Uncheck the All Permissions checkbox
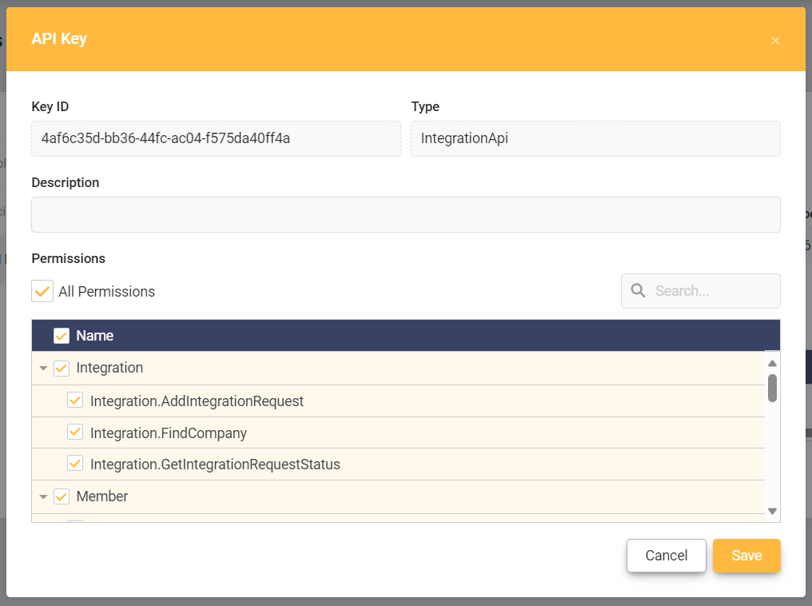This screenshot has width=812, height=606. [x=42, y=291]
